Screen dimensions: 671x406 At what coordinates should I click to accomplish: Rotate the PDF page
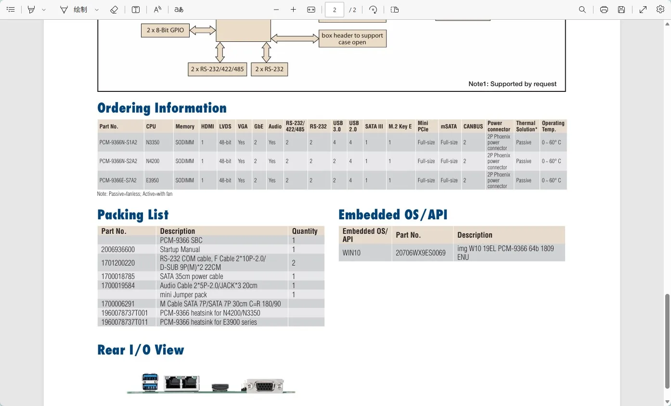[373, 10]
